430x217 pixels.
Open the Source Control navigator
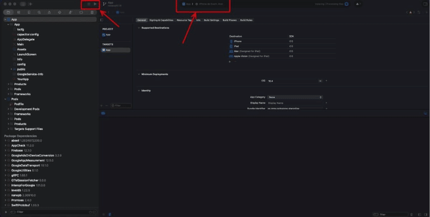point(18,12)
